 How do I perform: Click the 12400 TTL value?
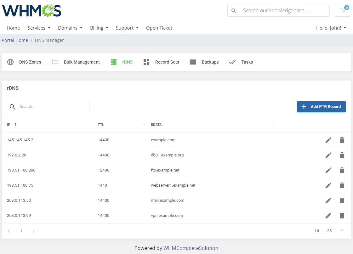(104, 170)
